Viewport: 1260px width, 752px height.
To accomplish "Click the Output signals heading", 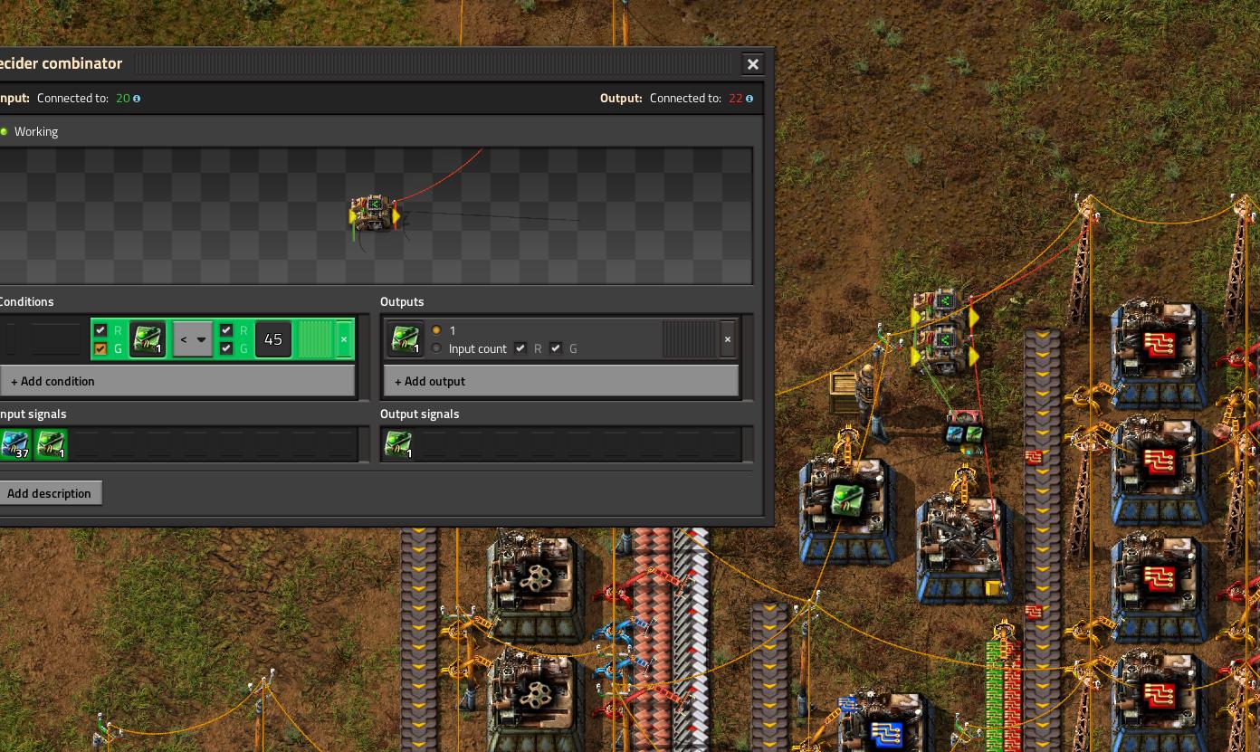I will click(420, 414).
